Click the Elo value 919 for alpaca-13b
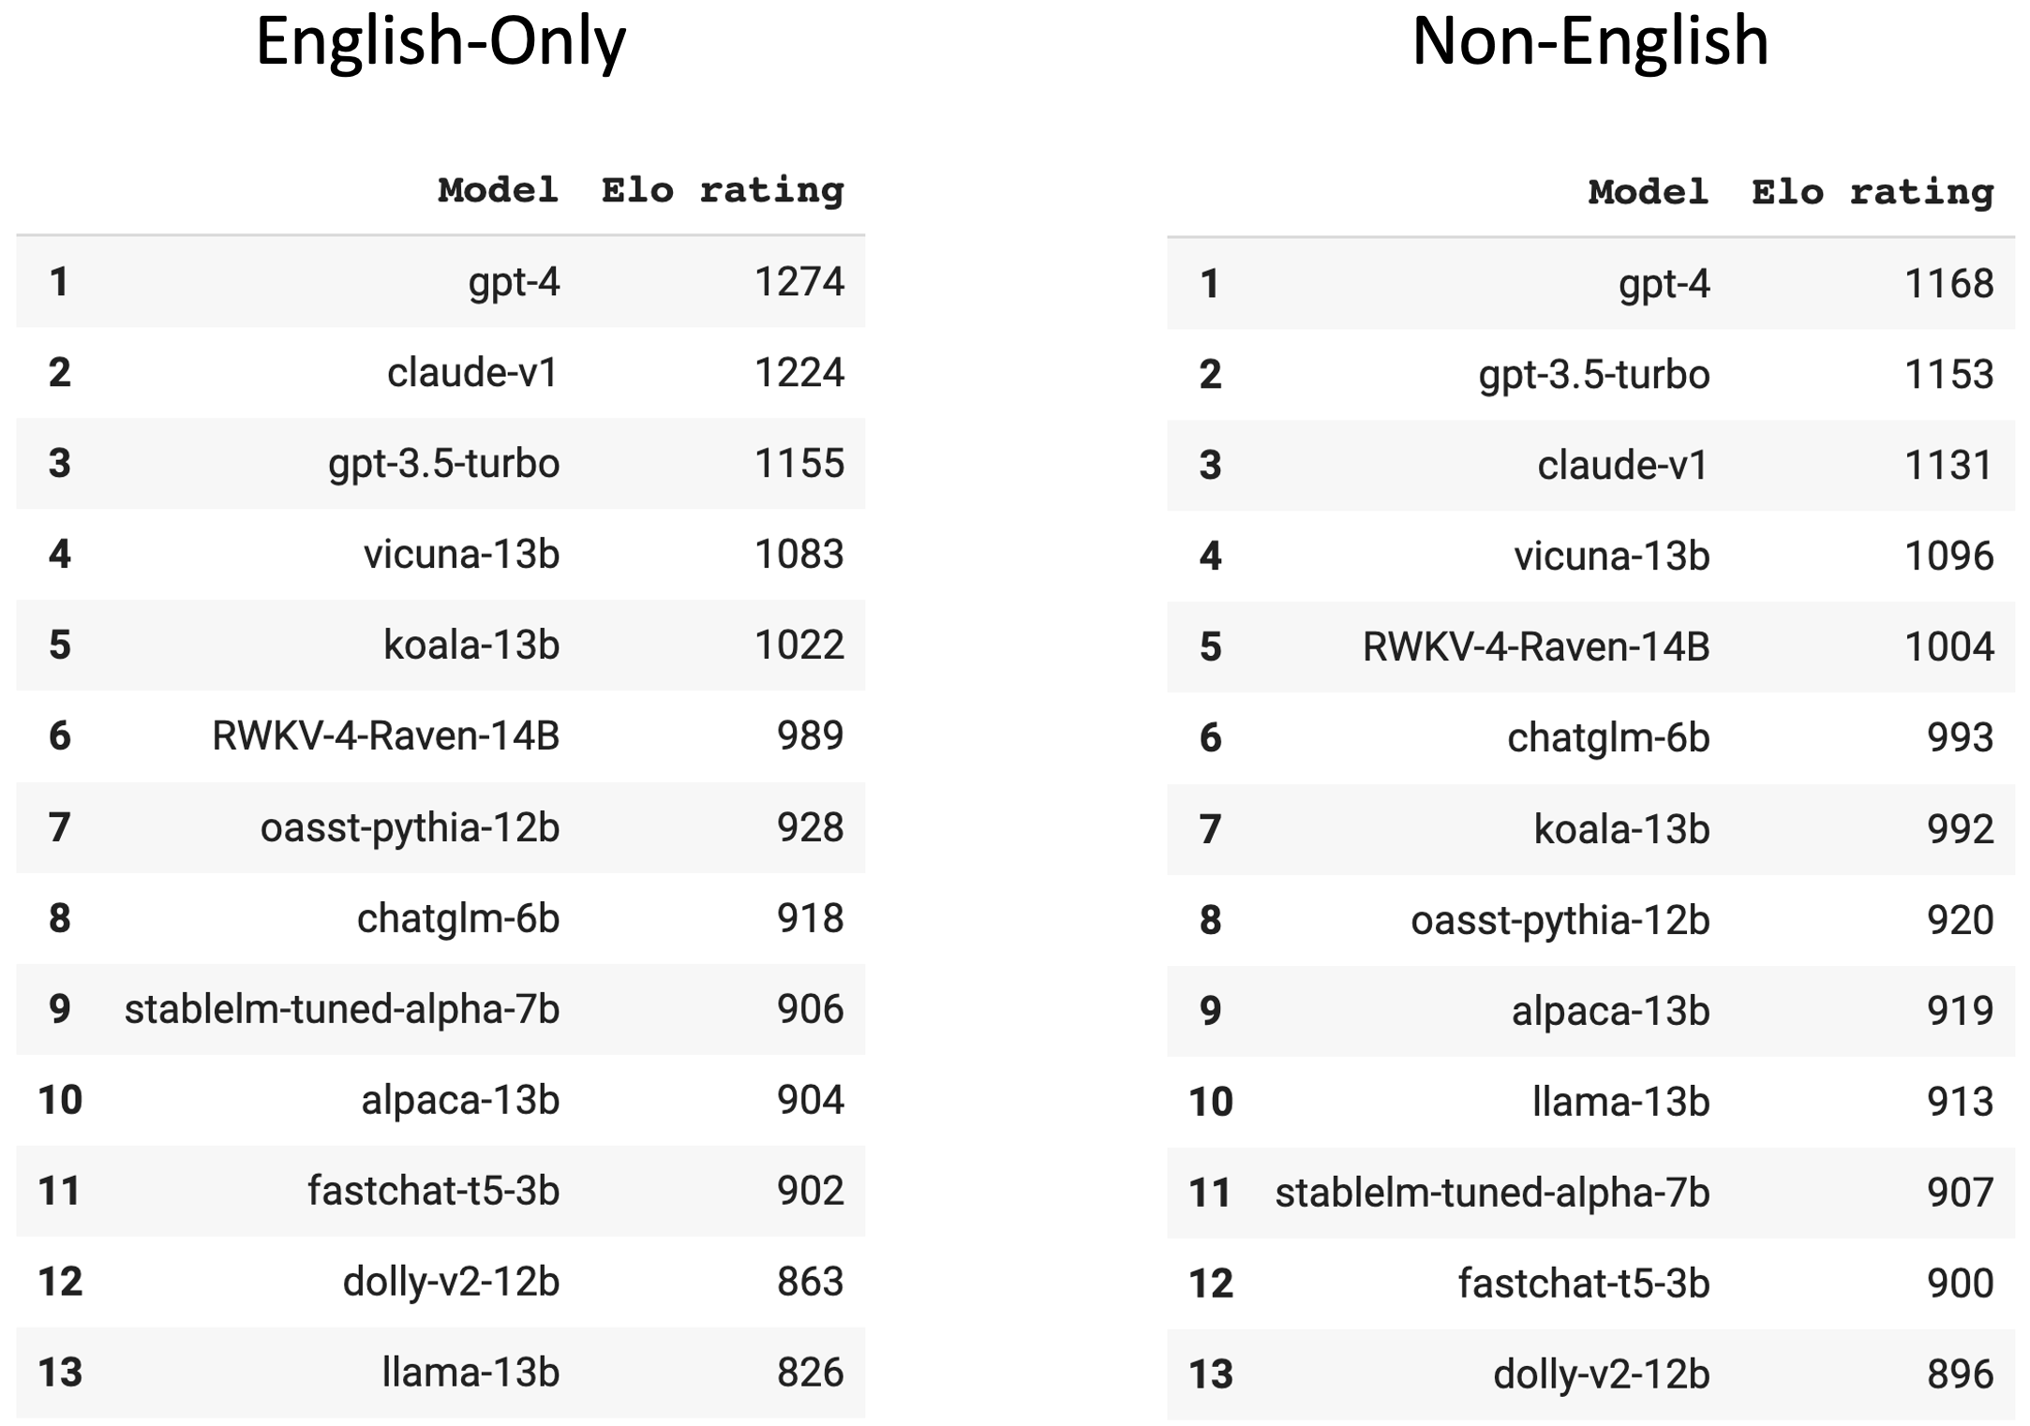 (x=1960, y=1011)
